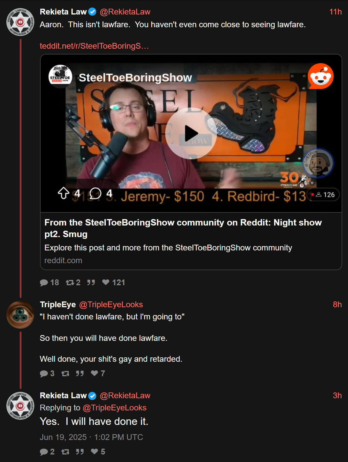
Task: Click the 11h timestamp on the first tweet
Action: point(336,12)
